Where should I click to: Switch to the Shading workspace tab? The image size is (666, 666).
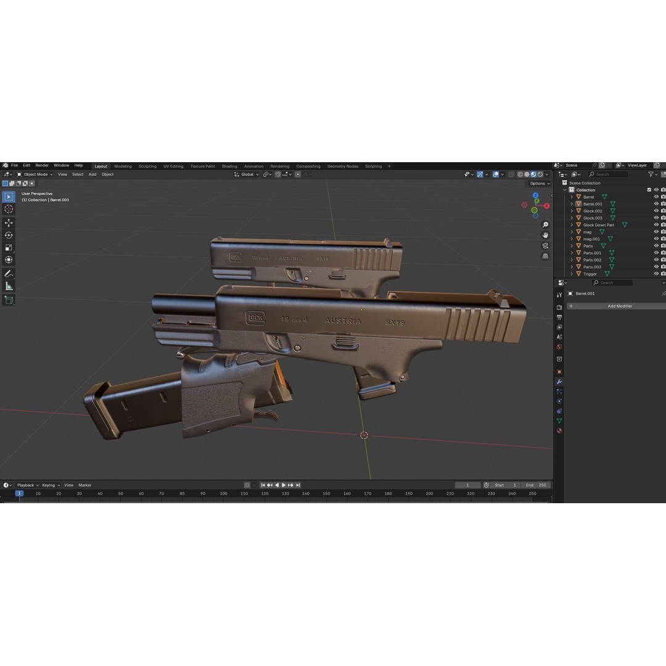[229, 166]
